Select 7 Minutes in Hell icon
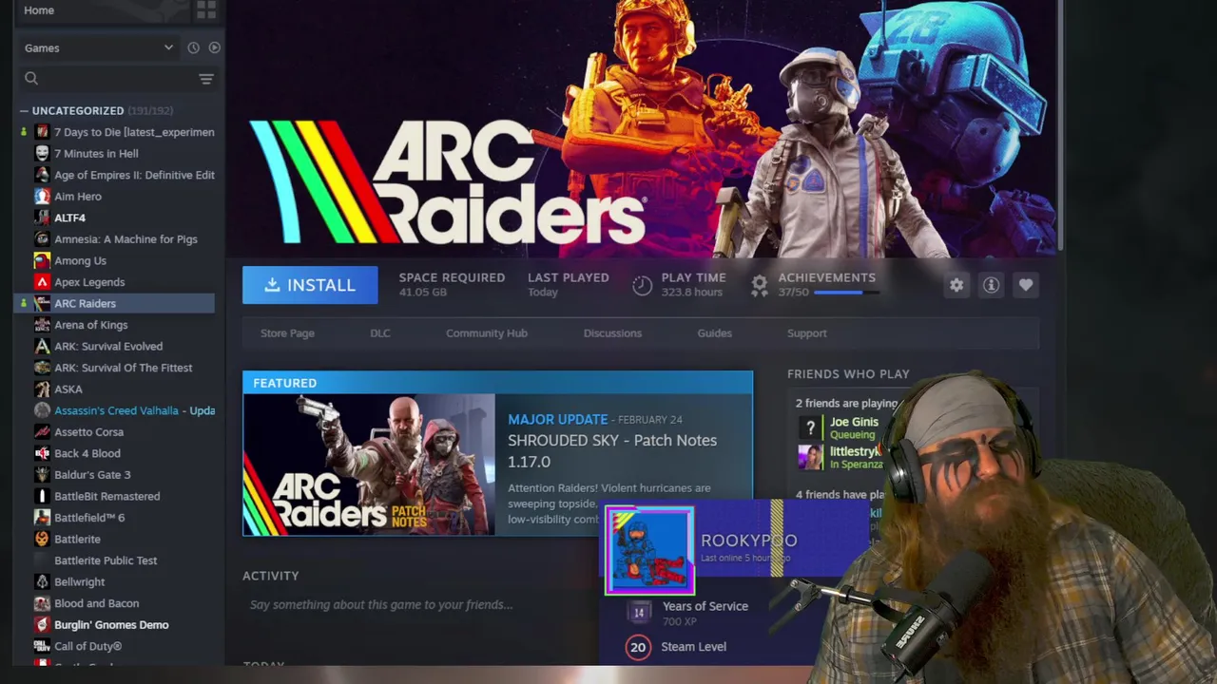 42,153
